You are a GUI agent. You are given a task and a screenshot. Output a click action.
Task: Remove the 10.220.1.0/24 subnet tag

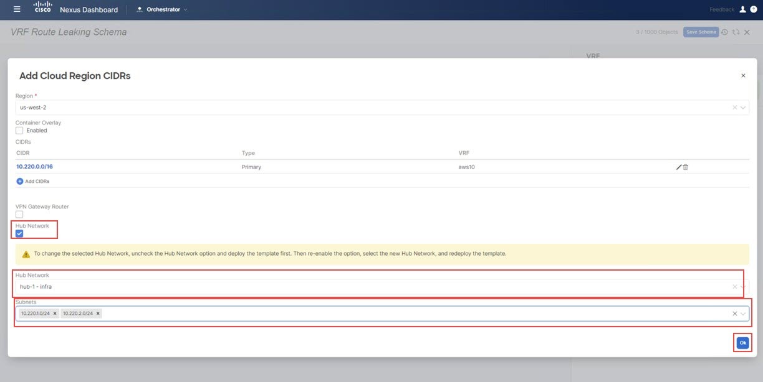55,314
